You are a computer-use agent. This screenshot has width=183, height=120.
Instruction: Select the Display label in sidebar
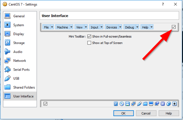[x=19, y=34]
